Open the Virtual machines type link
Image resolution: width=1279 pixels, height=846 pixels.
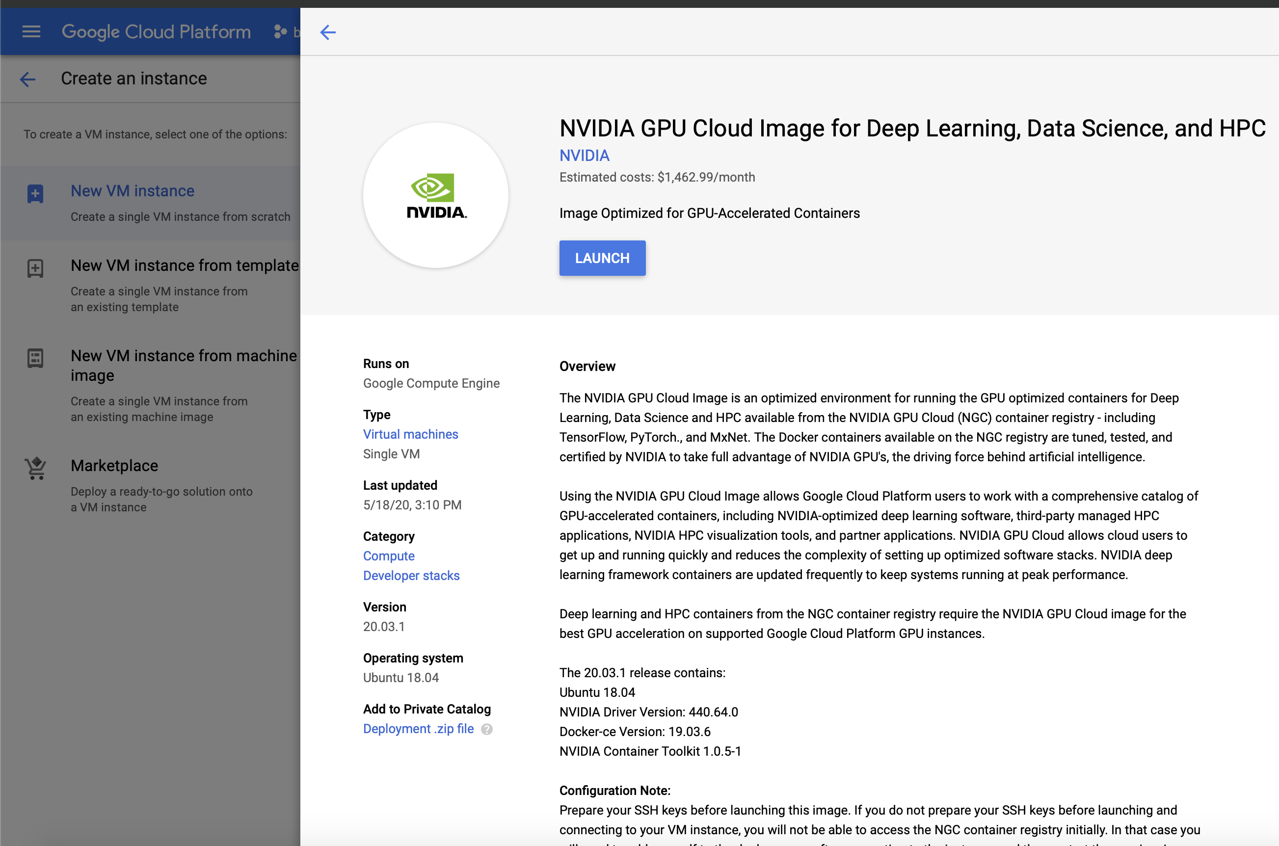[410, 434]
